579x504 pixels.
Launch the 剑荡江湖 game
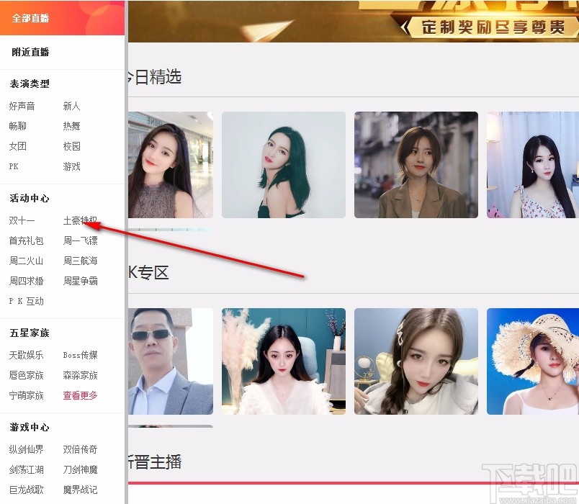[26, 469]
